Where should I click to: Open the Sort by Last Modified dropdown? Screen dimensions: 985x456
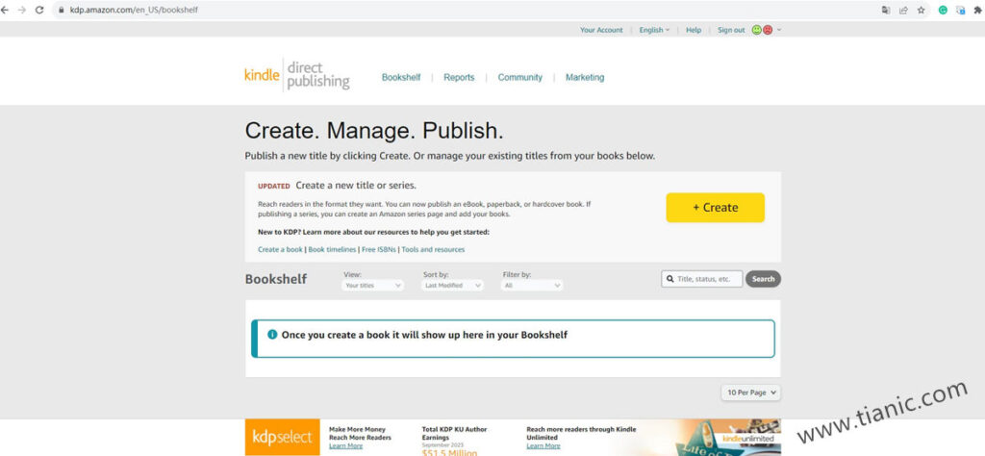pyautogui.click(x=452, y=285)
